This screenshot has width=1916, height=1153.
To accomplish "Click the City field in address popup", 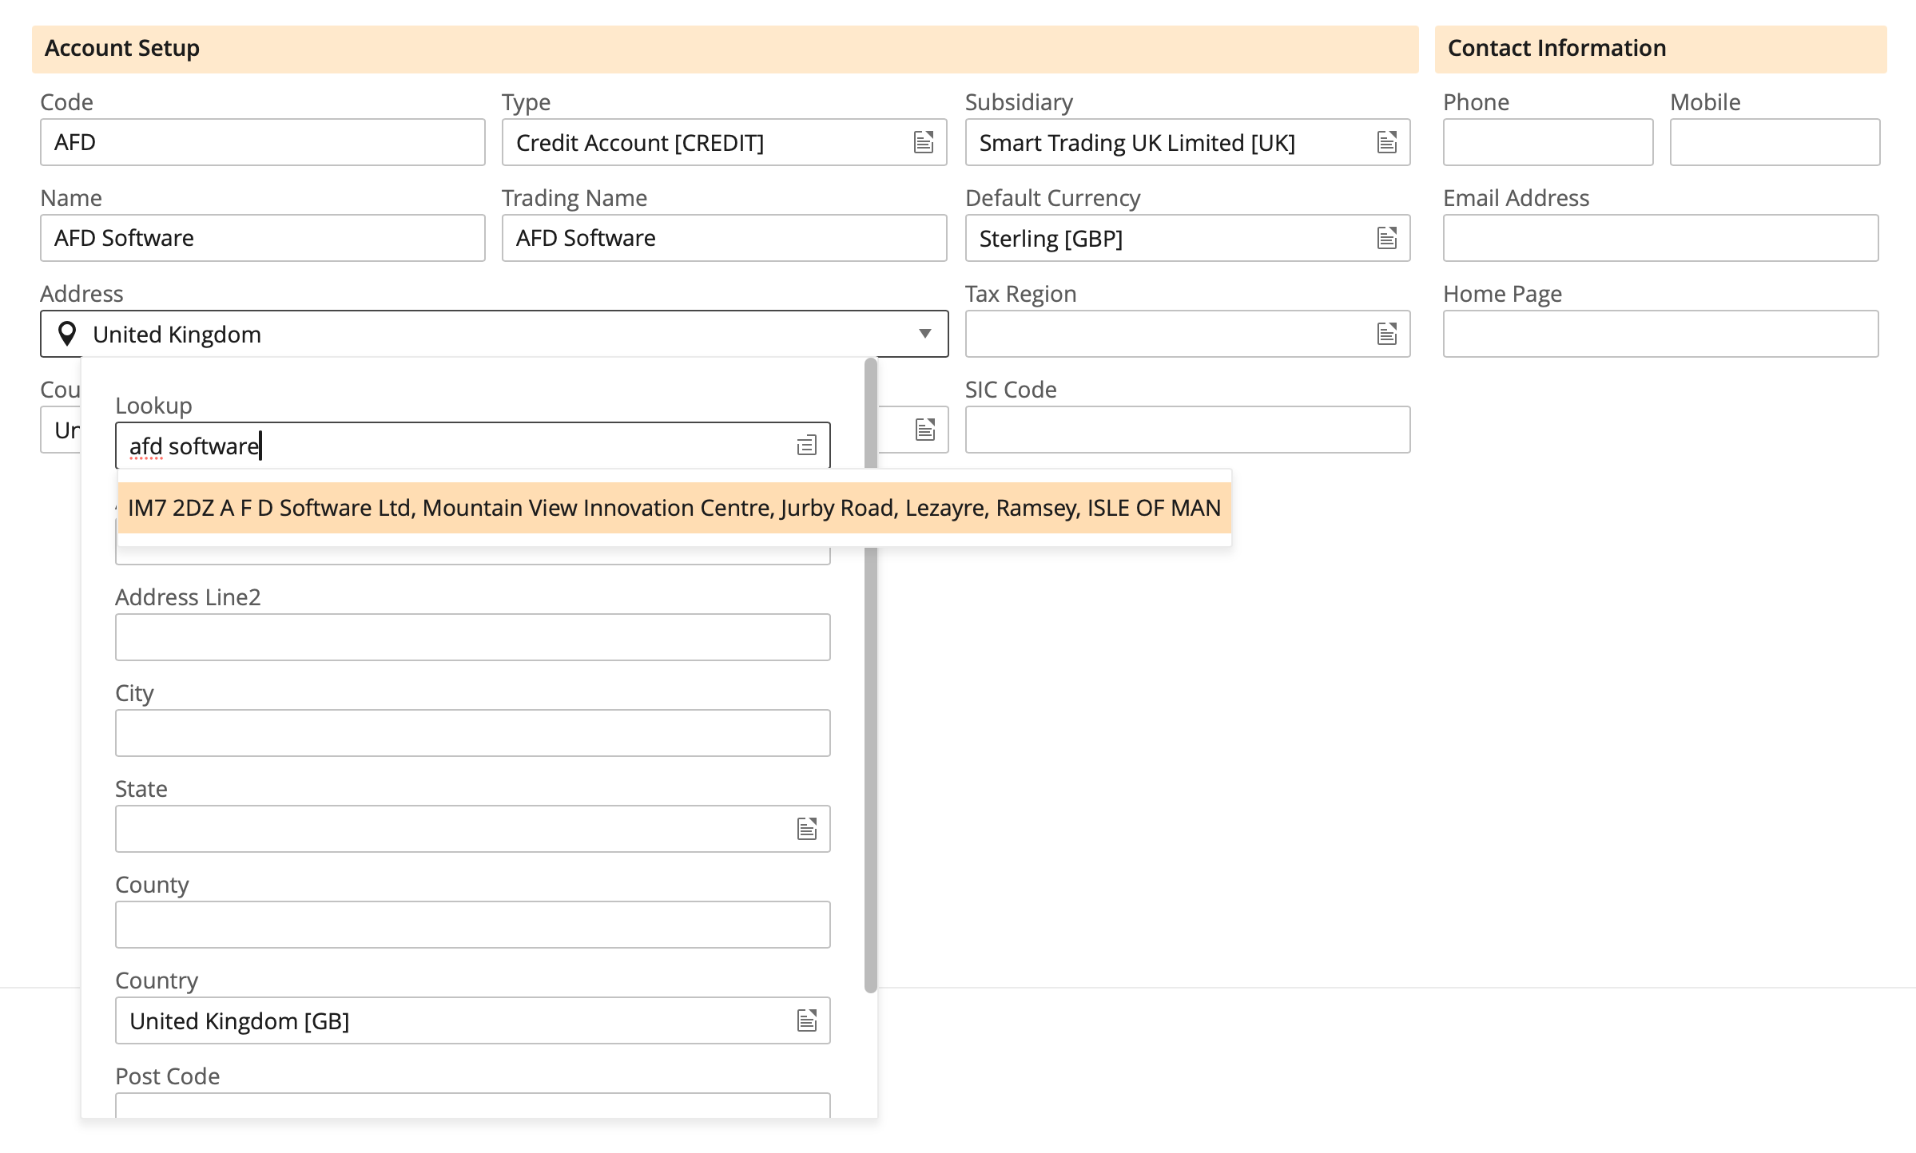I will pos(472,733).
